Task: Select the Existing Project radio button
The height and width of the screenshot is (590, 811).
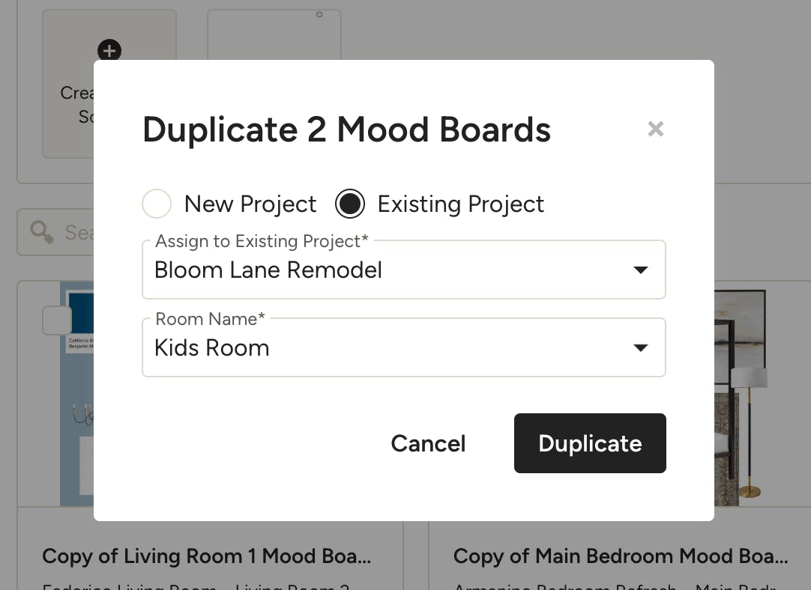Action: (x=350, y=204)
